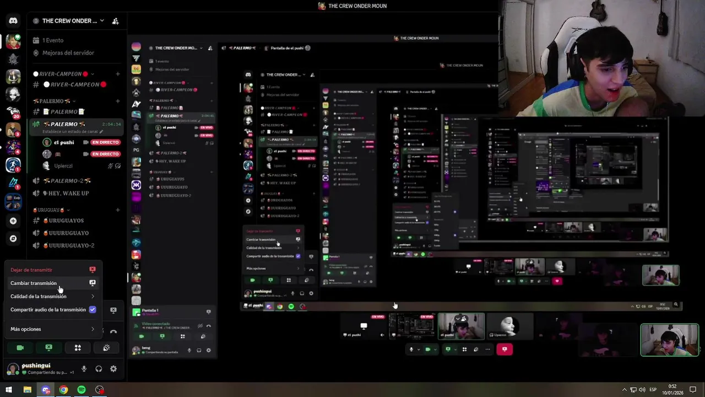The height and width of the screenshot is (397, 705).
Task: Click the Dejar de transmitir stop-stream icon
Action: (92, 270)
